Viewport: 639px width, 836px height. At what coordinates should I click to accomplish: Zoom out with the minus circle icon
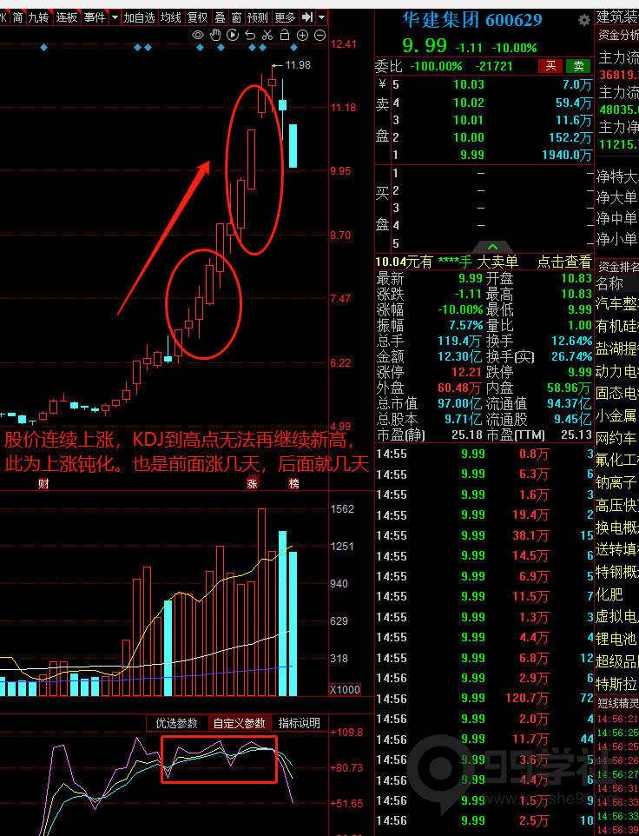[x=319, y=35]
